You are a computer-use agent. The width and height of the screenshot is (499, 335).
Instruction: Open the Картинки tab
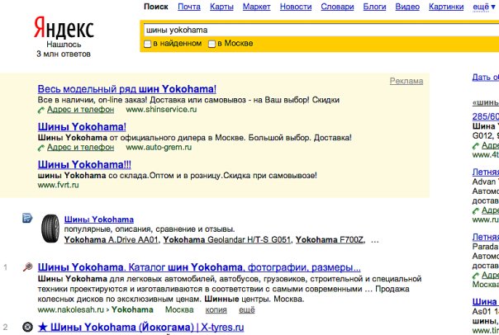pyautogui.click(x=446, y=7)
